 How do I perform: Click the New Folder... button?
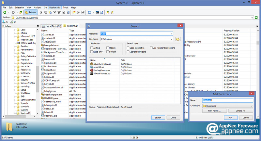click(214, 111)
